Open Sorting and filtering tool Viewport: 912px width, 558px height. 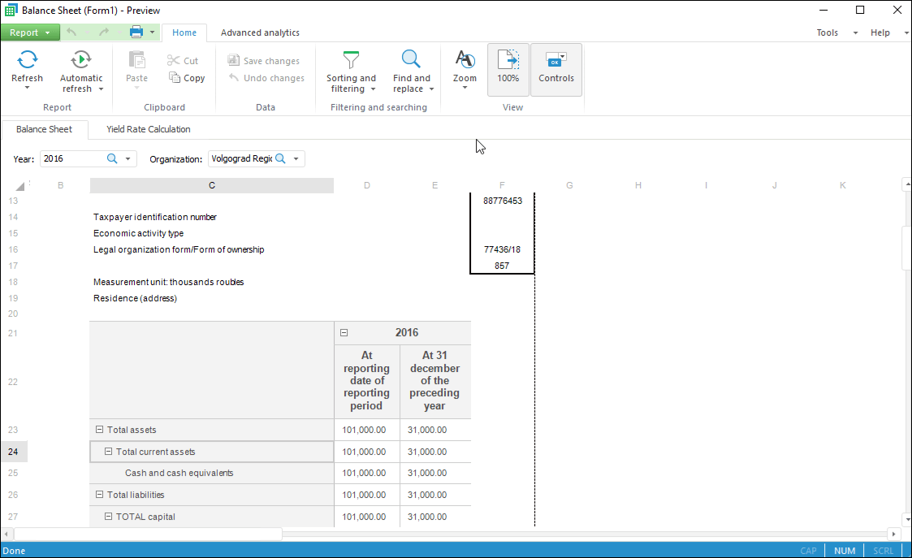click(x=351, y=59)
